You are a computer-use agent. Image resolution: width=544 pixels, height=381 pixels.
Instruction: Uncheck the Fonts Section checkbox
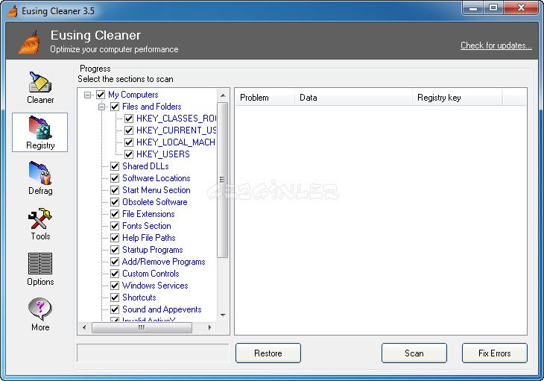[x=115, y=226]
